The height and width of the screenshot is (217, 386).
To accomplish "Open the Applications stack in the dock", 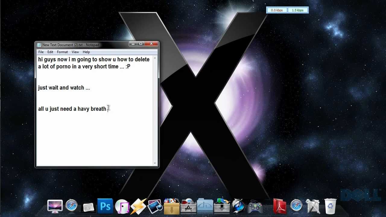I will point(188,207).
